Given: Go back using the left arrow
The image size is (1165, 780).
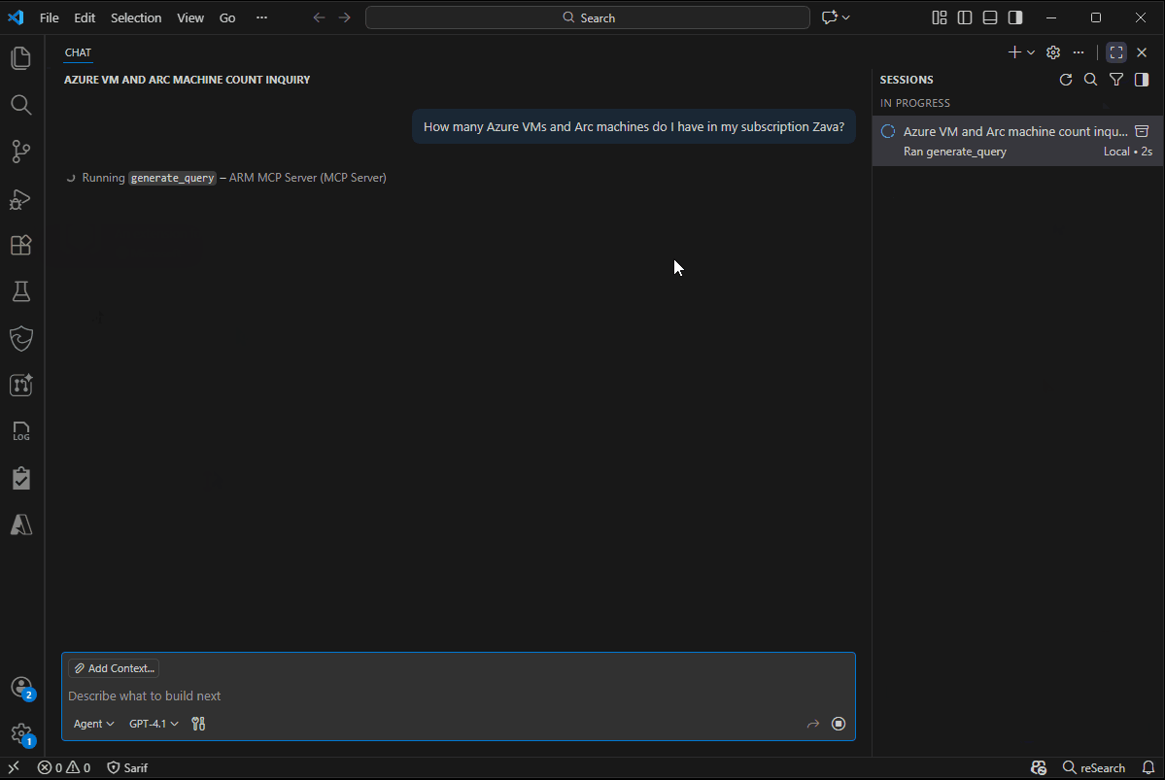Looking at the screenshot, I should [319, 17].
